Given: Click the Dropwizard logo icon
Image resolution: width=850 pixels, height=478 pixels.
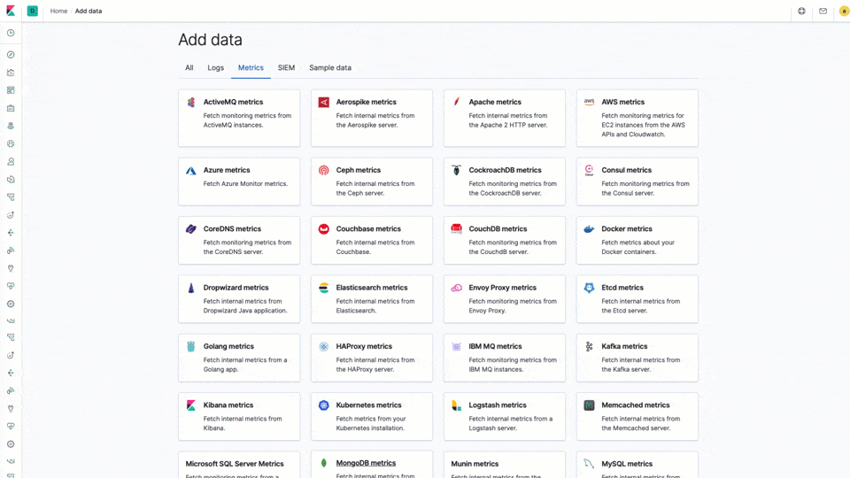Looking at the screenshot, I should click(x=191, y=288).
